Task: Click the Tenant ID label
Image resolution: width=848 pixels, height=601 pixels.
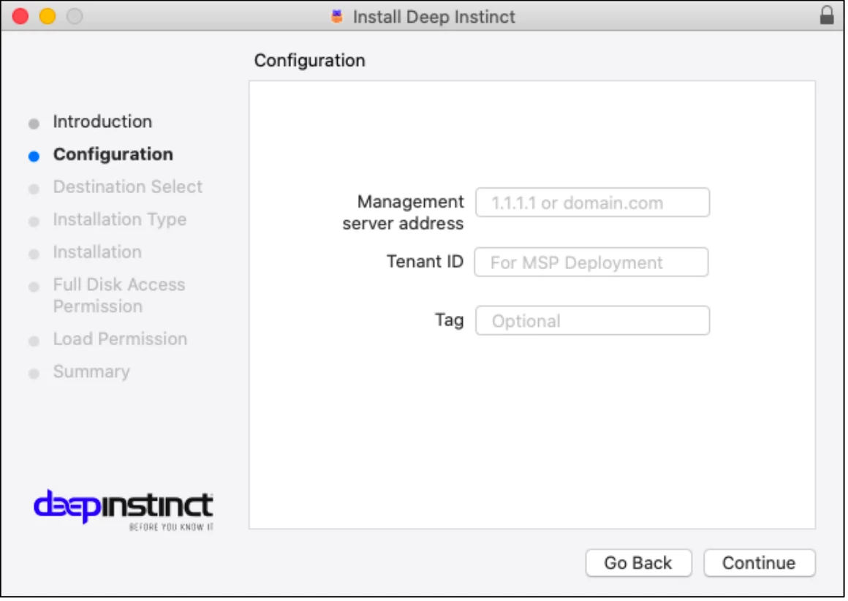Action: coord(425,262)
